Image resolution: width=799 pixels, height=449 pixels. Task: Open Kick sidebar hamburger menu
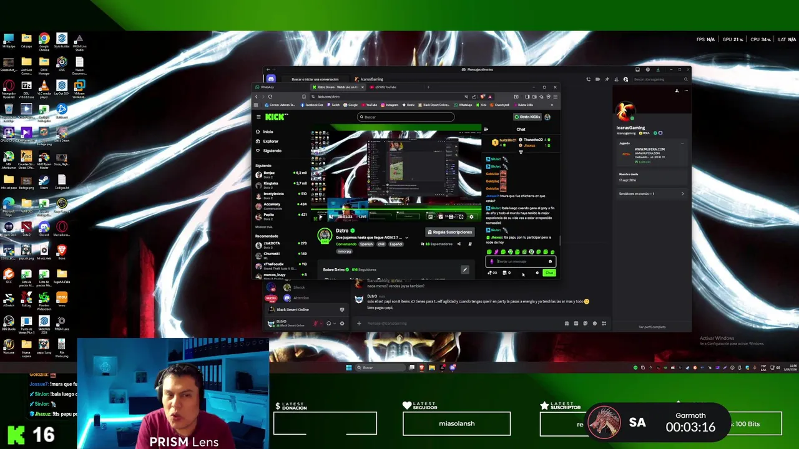[x=258, y=117]
